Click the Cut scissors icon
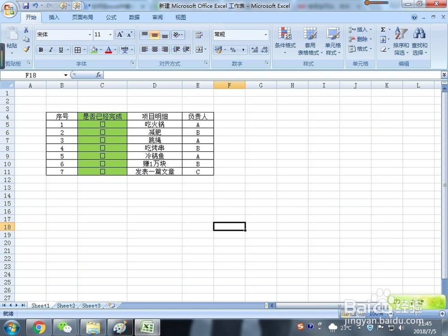The image size is (448, 336). click(26, 30)
